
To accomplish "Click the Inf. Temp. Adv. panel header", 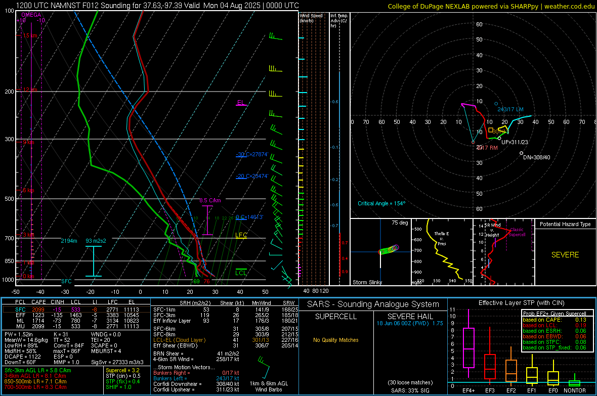I will pos(339,21).
